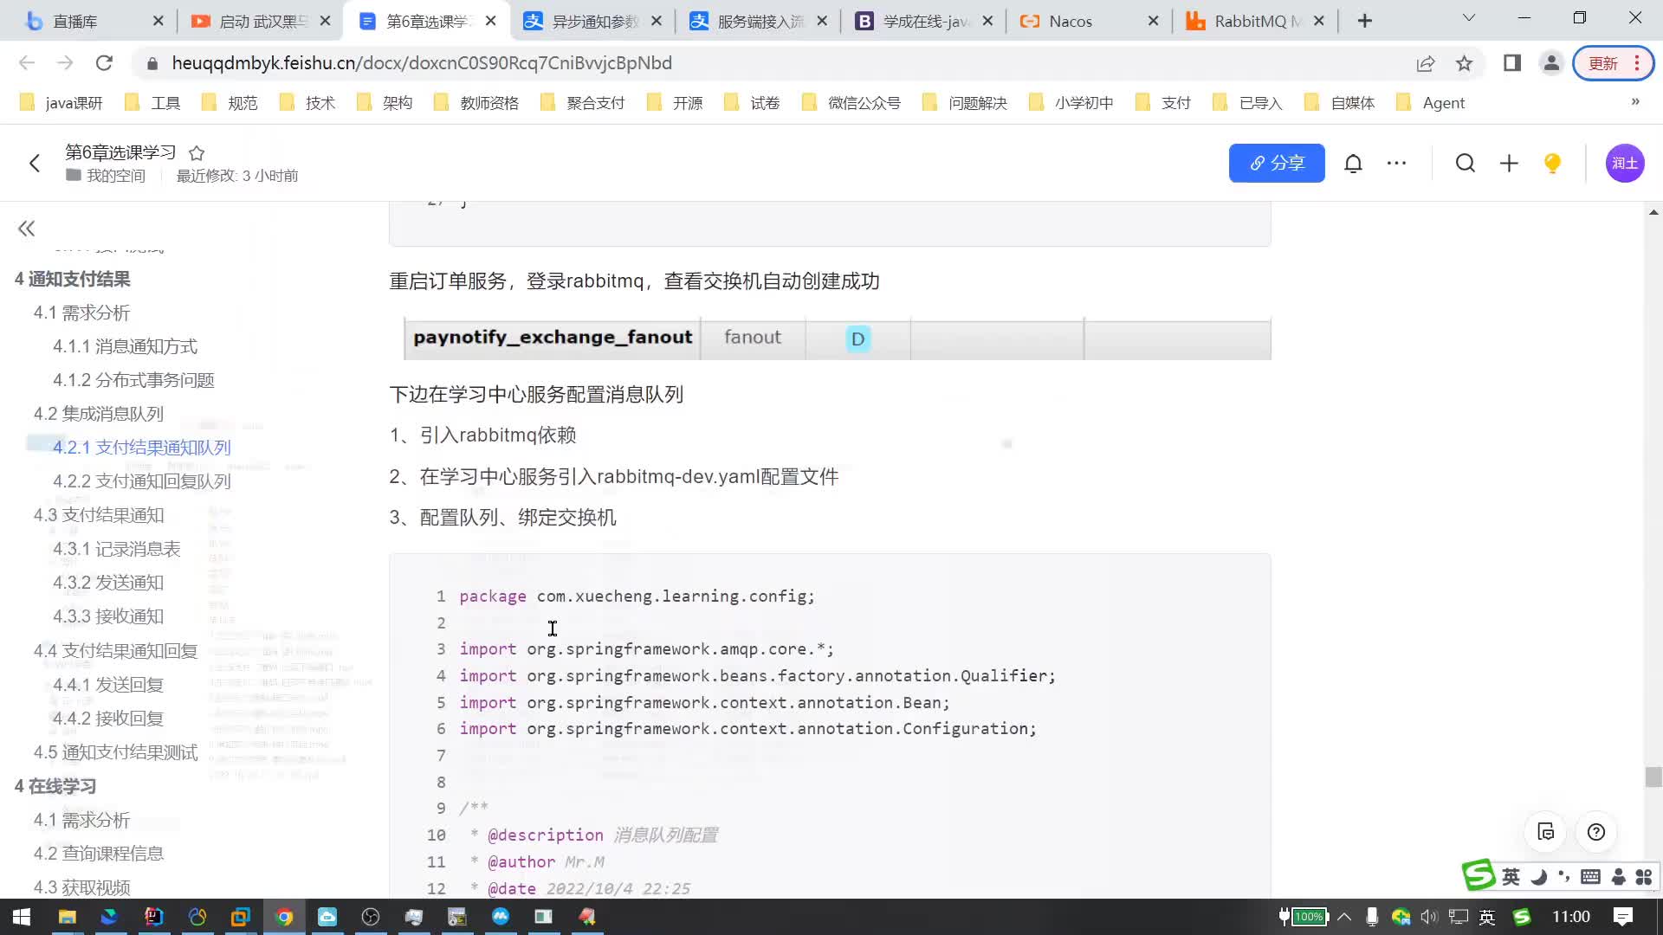The height and width of the screenshot is (935, 1663).
Task: Open the Windows notification center
Action: click(x=1624, y=917)
